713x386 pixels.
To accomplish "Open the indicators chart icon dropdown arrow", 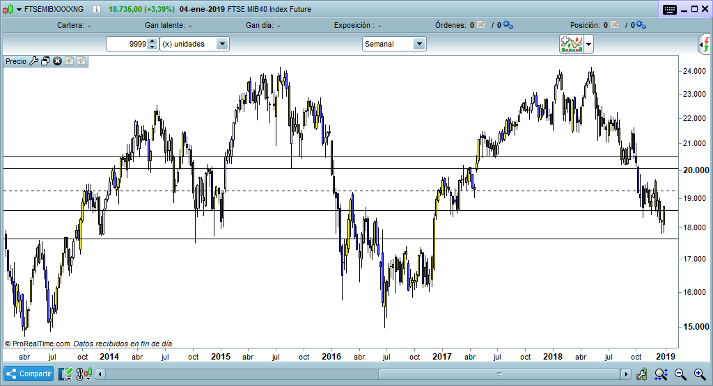I will pos(590,45).
